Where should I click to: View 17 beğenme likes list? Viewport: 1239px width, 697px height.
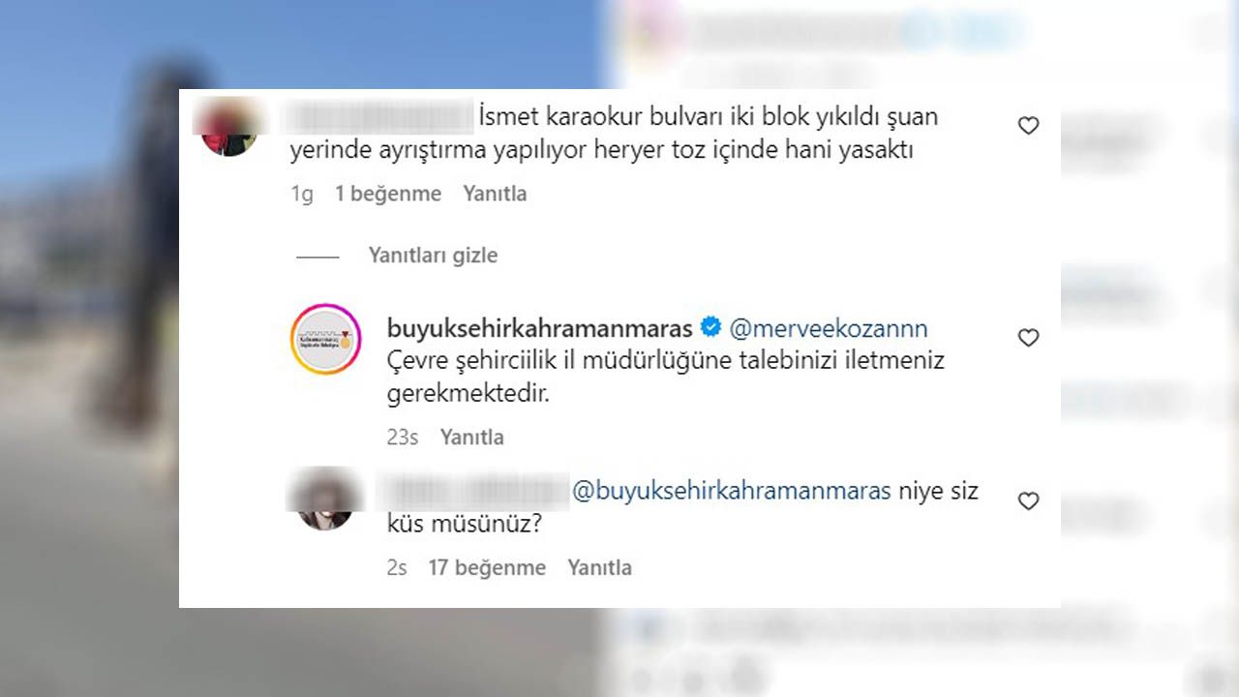coord(487,568)
